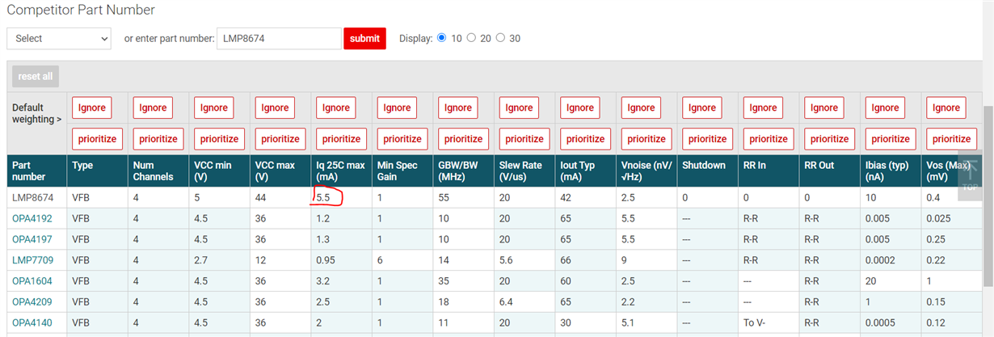The width and height of the screenshot is (994, 337).
Task: Open the competitor part Select dropdown
Action: pos(59,38)
